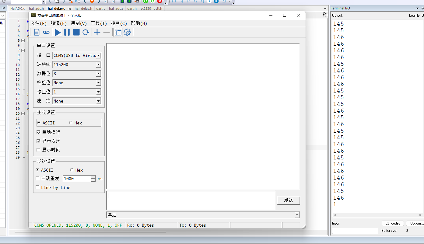Image resolution: width=424 pixels, height=244 pixels.
Task: Click the serial assistant title bar app icon
Action: (x=33, y=15)
